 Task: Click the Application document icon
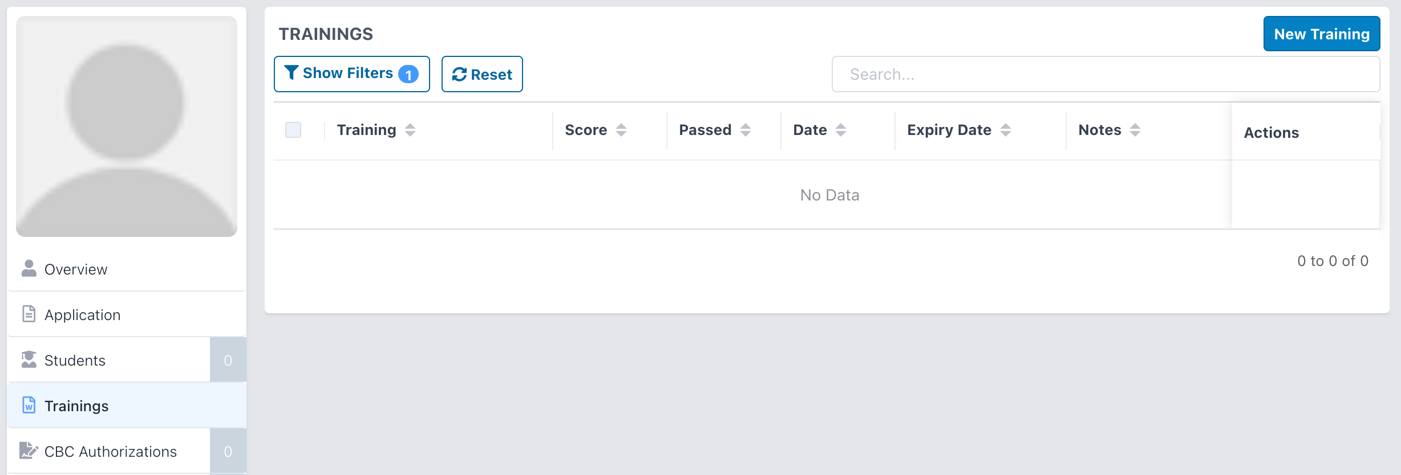click(x=29, y=314)
